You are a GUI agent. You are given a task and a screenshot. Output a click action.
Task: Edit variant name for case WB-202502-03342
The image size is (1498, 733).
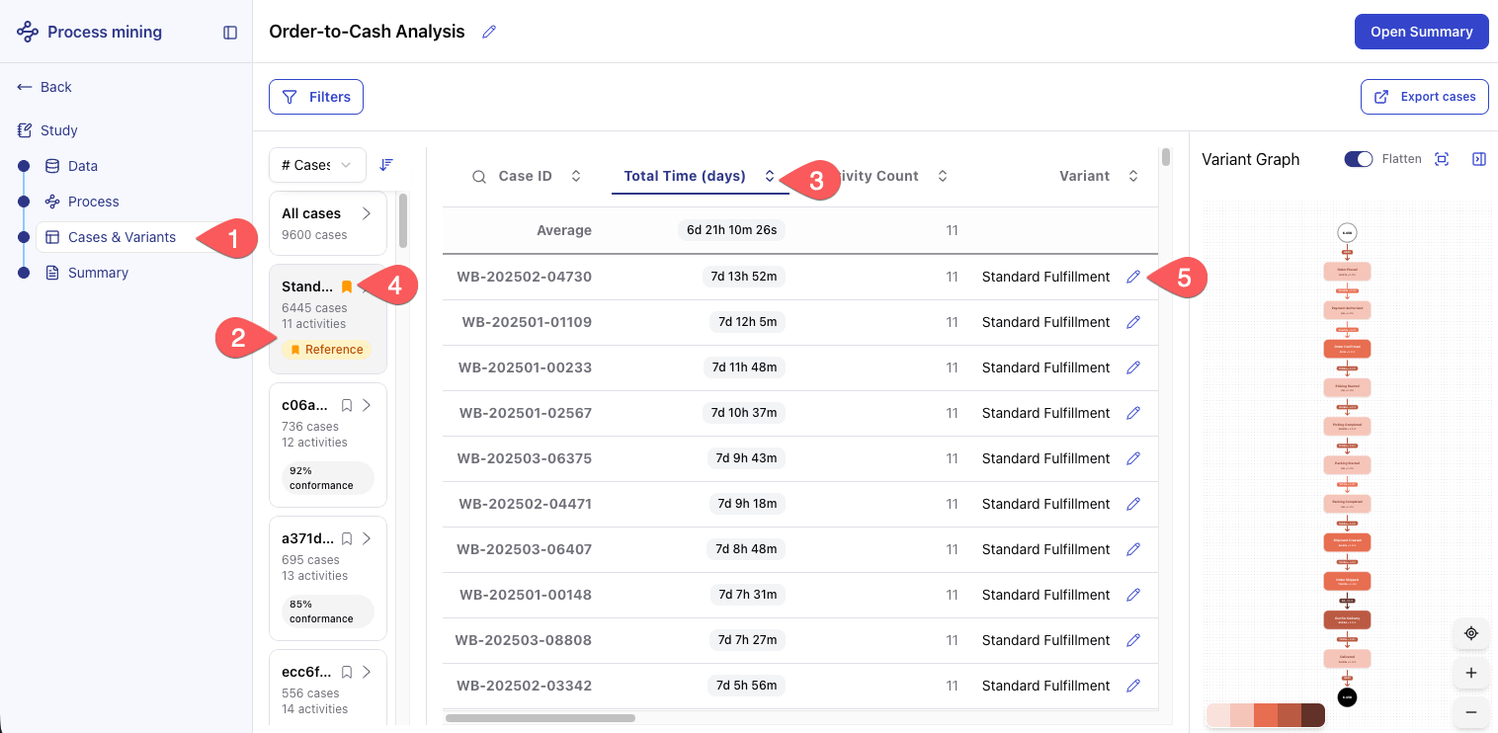click(1133, 686)
